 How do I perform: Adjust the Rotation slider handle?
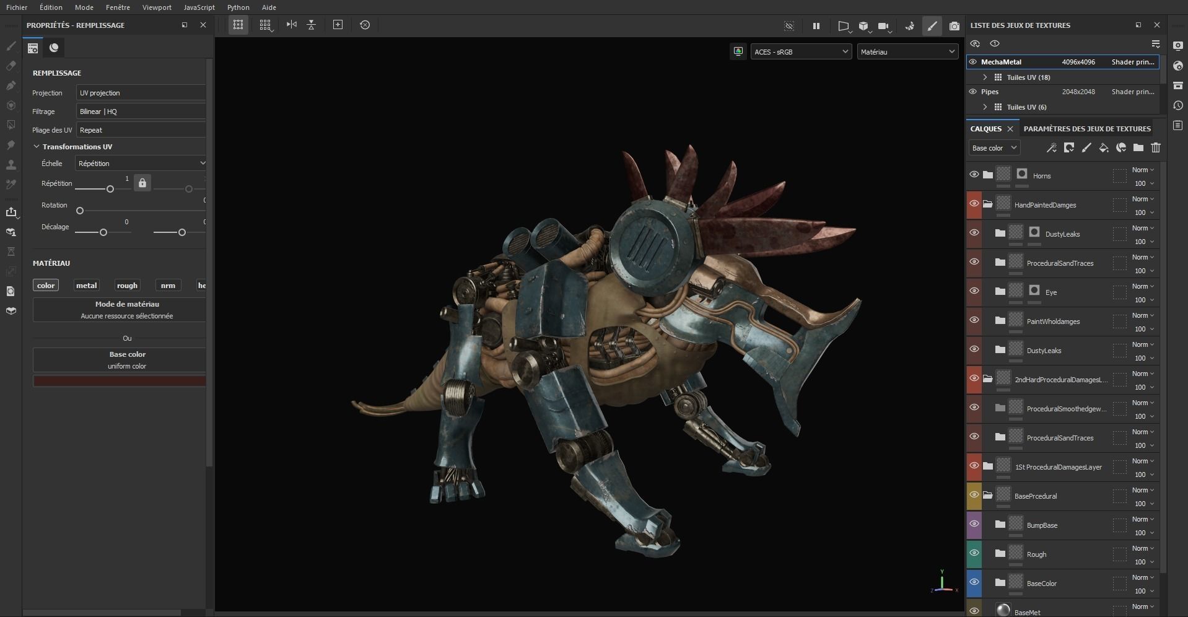(80, 211)
